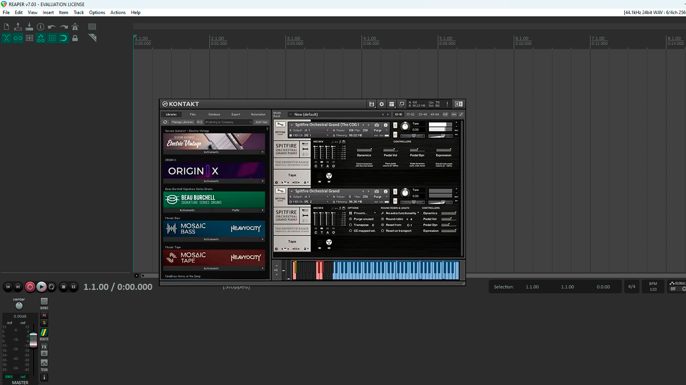Viewport: 686px width, 385px height.
Task: Toggle snap magnet icon in REAPER toolbar
Action: coord(64,38)
